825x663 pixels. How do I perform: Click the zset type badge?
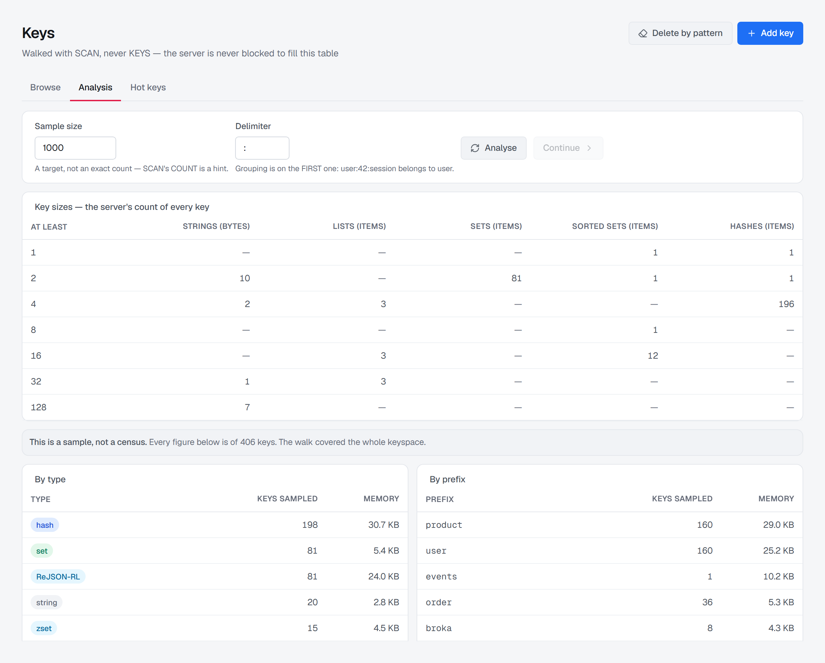[44, 628]
